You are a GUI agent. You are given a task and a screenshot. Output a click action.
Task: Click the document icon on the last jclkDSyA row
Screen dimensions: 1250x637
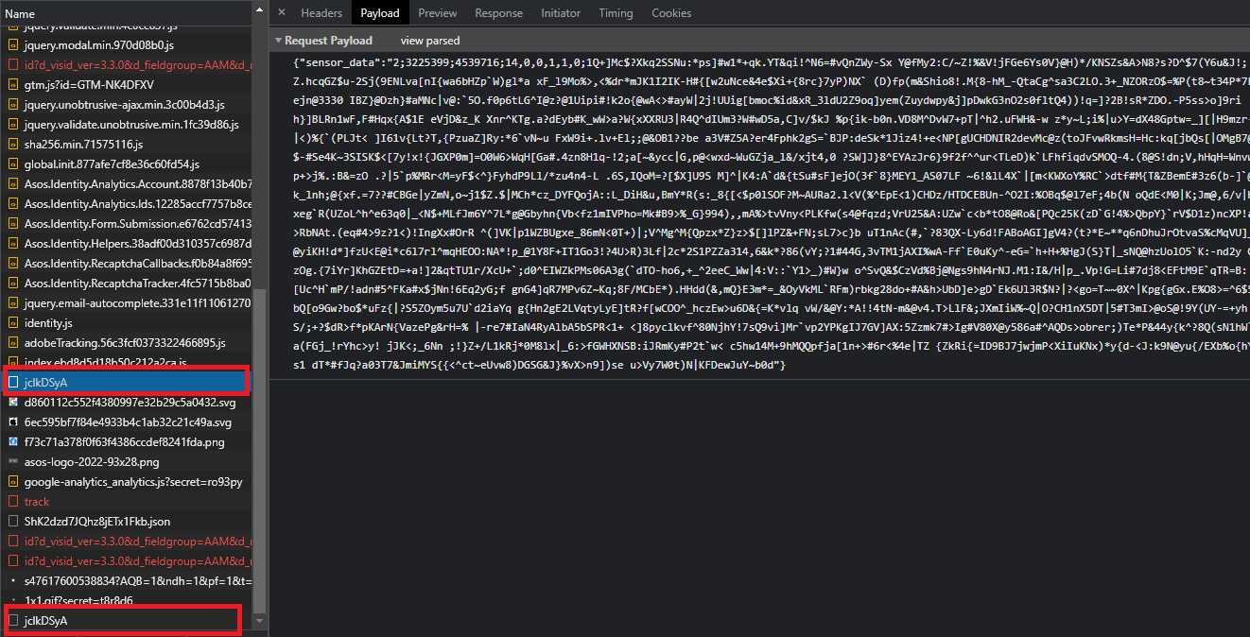click(13, 621)
